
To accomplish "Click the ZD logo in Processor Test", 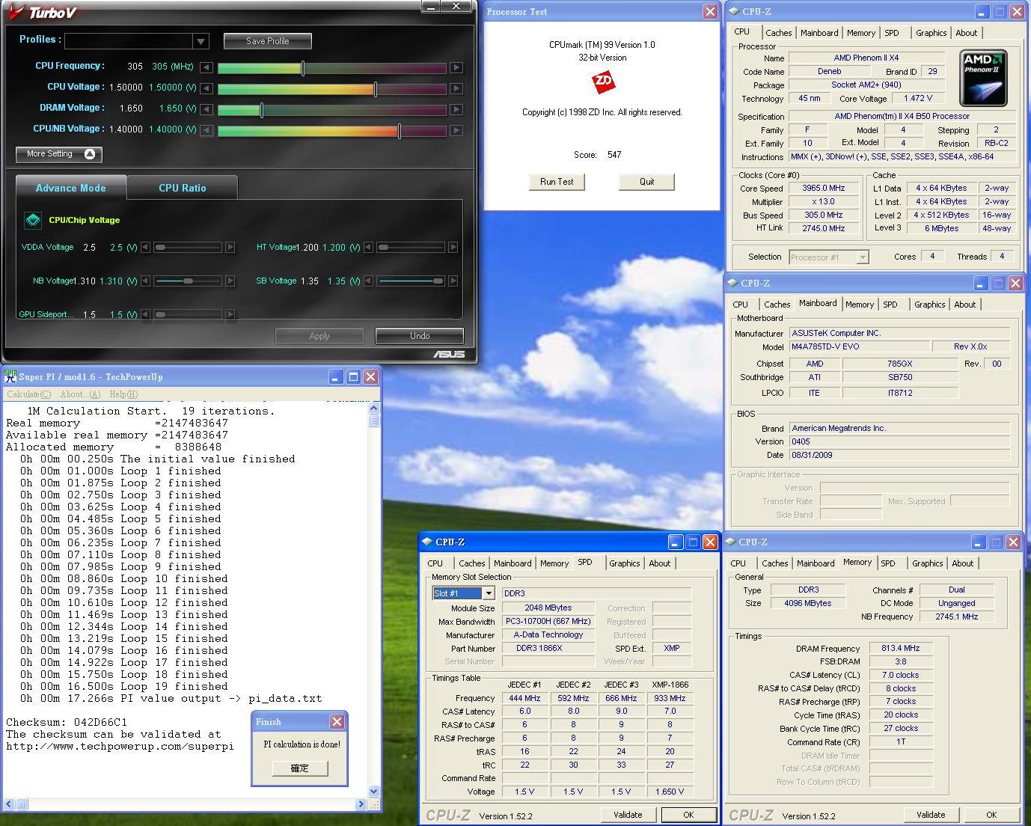I will 603,82.
